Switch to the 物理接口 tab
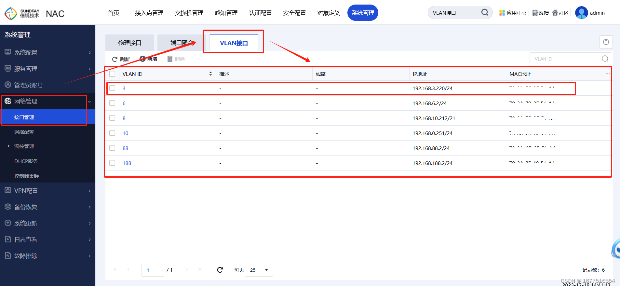The height and width of the screenshot is (286, 620). (130, 43)
